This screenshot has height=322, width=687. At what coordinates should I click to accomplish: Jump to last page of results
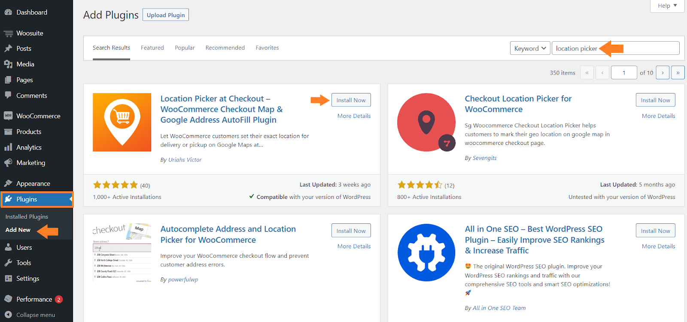point(678,72)
